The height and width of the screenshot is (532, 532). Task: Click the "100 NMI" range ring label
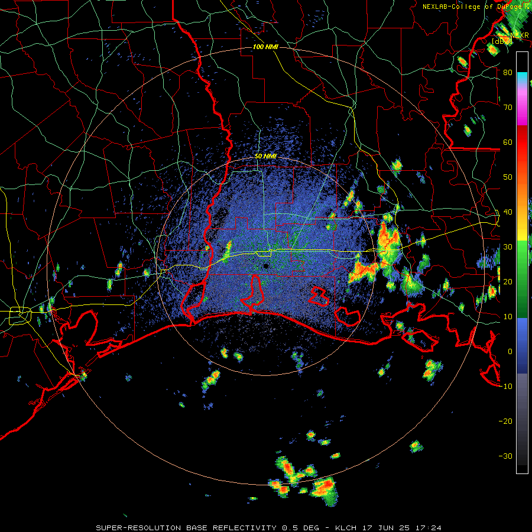(x=265, y=47)
